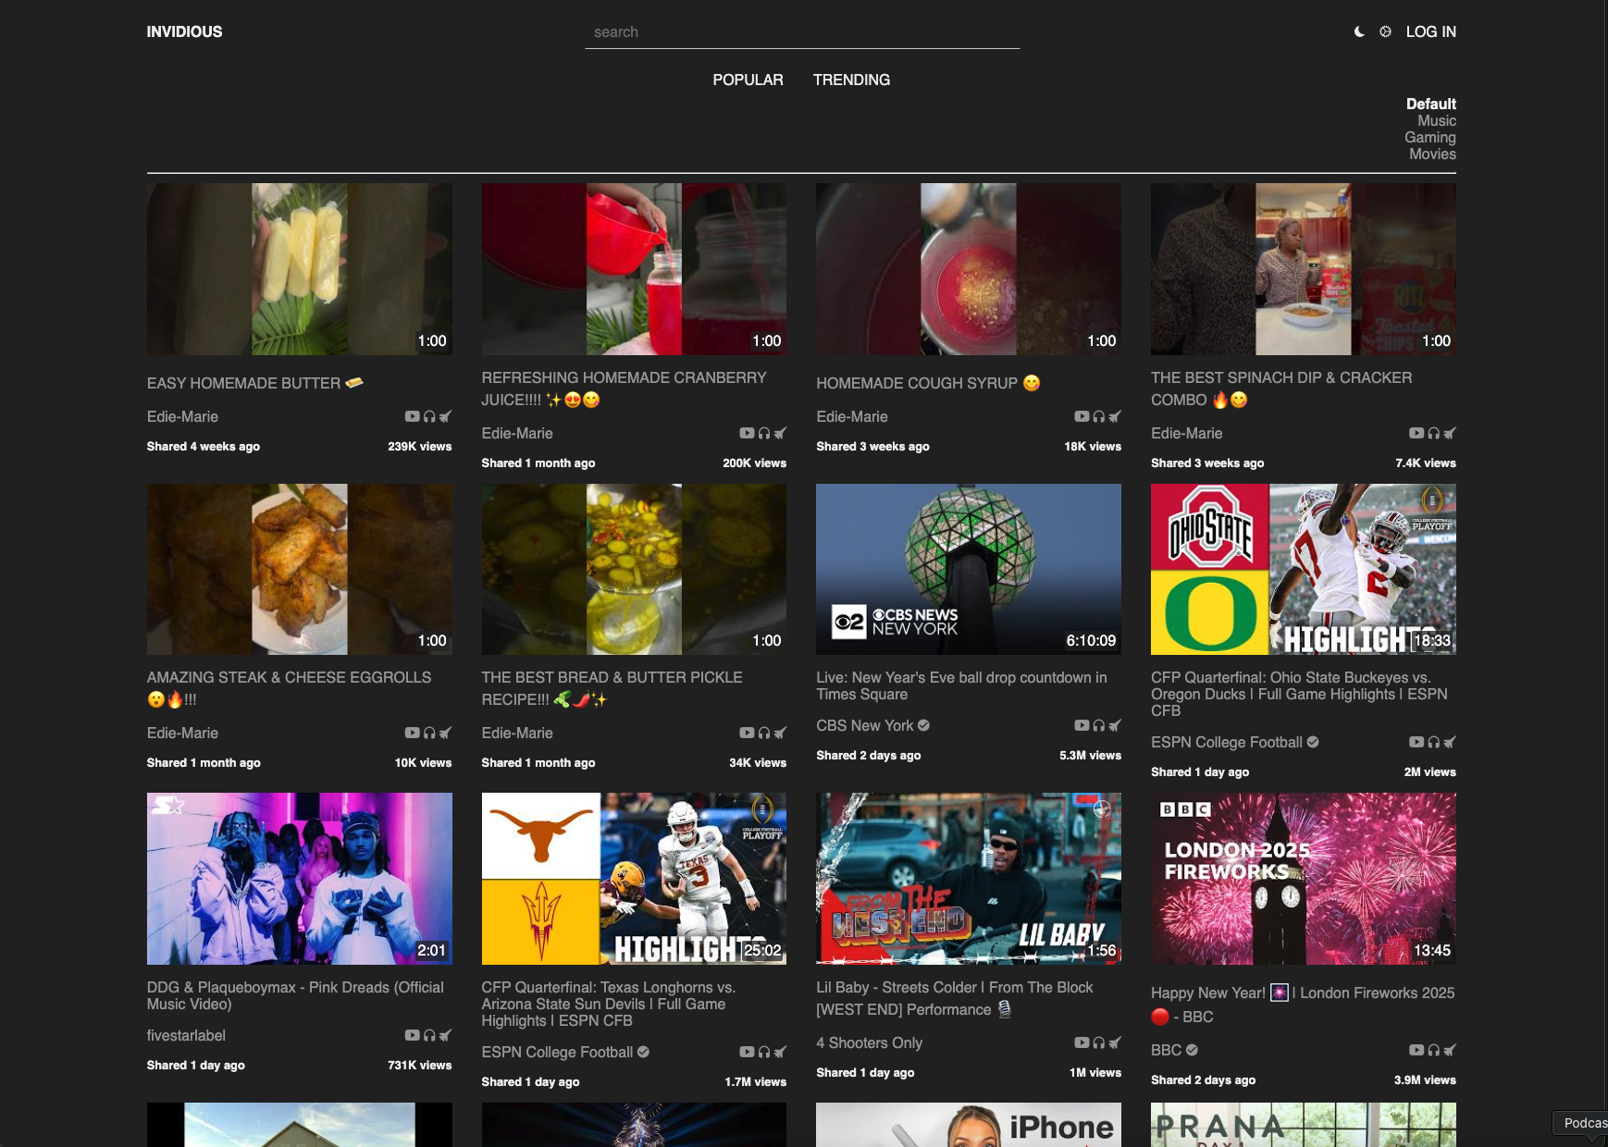1608x1147 pixels.
Task: Click into the search field
Action: (801, 31)
